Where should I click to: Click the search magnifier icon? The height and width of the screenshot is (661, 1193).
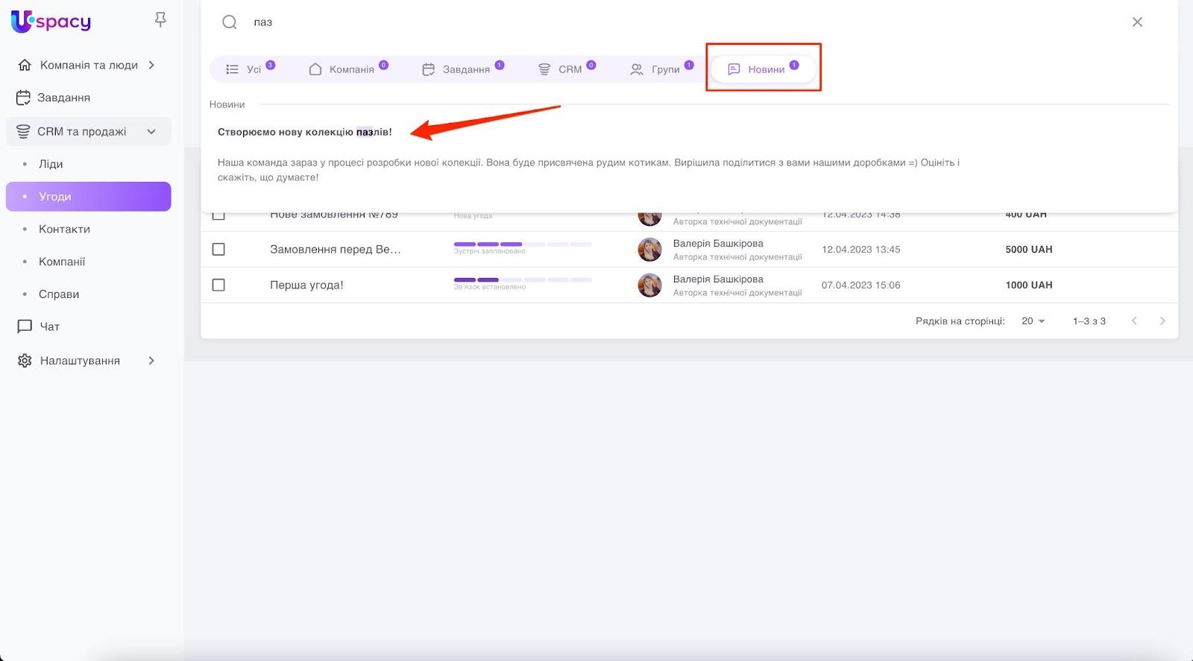coord(230,22)
